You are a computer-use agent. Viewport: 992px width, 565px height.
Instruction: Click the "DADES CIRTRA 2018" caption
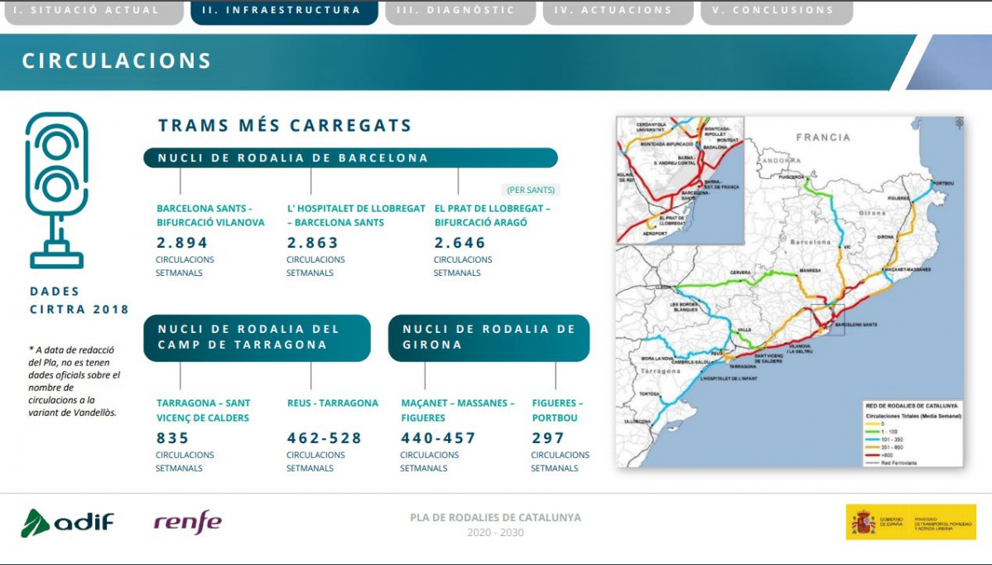click(79, 301)
